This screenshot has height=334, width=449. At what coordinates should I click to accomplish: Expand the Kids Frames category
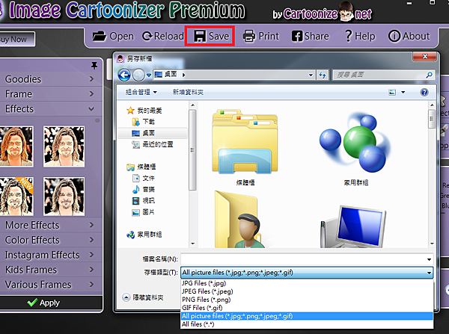tap(51, 270)
